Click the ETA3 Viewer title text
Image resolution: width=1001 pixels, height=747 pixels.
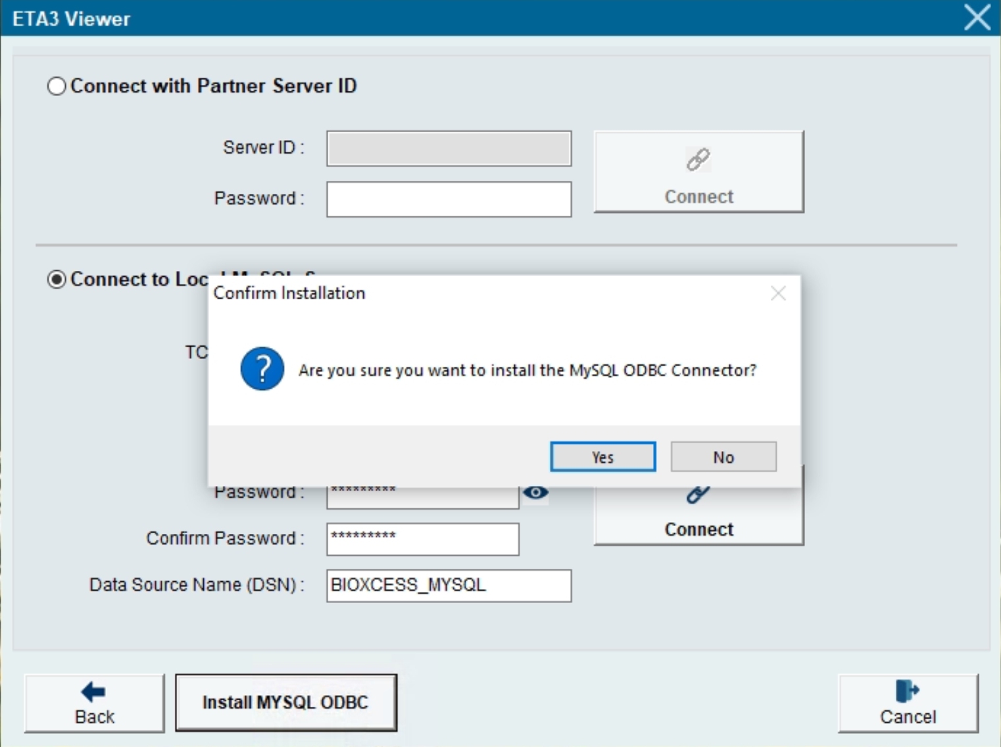pos(71,18)
